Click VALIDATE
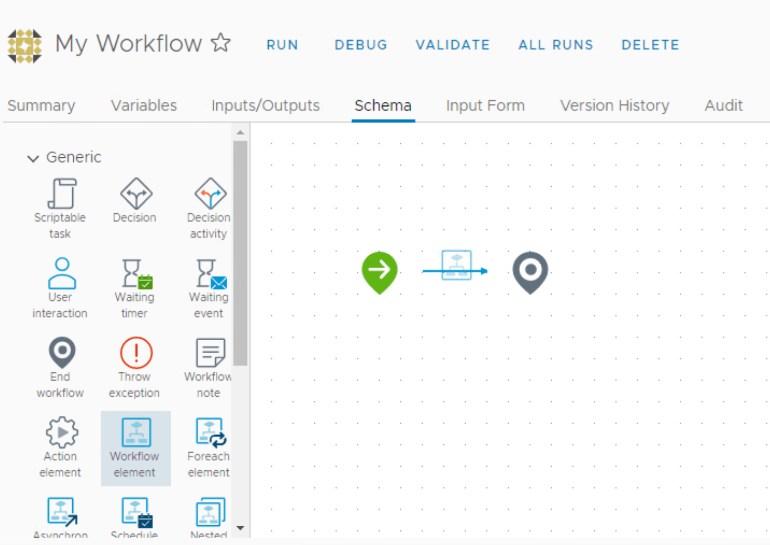 pyautogui.click(x=453, y=45)
